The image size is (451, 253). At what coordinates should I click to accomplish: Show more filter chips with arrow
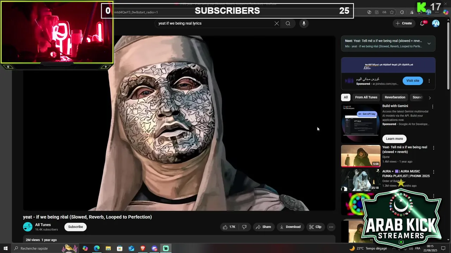tap(430, 98)
